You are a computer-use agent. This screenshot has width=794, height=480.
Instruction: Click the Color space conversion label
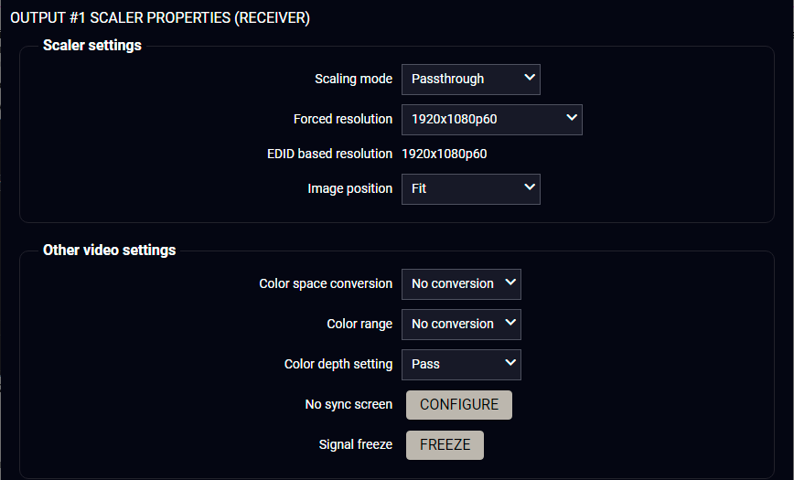(326, 284)
